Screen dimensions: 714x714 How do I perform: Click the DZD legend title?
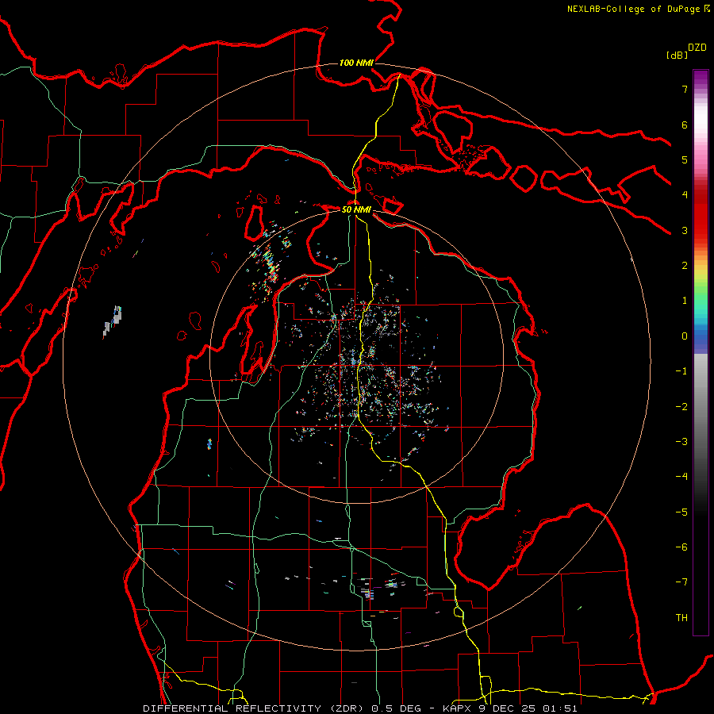tap(697, 48)
